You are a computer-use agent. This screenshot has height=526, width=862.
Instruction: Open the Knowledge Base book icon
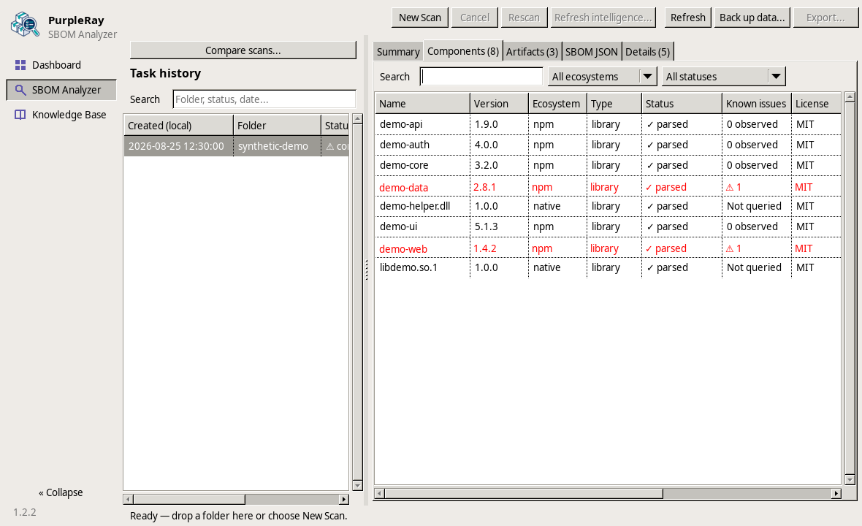click(20, 114)
